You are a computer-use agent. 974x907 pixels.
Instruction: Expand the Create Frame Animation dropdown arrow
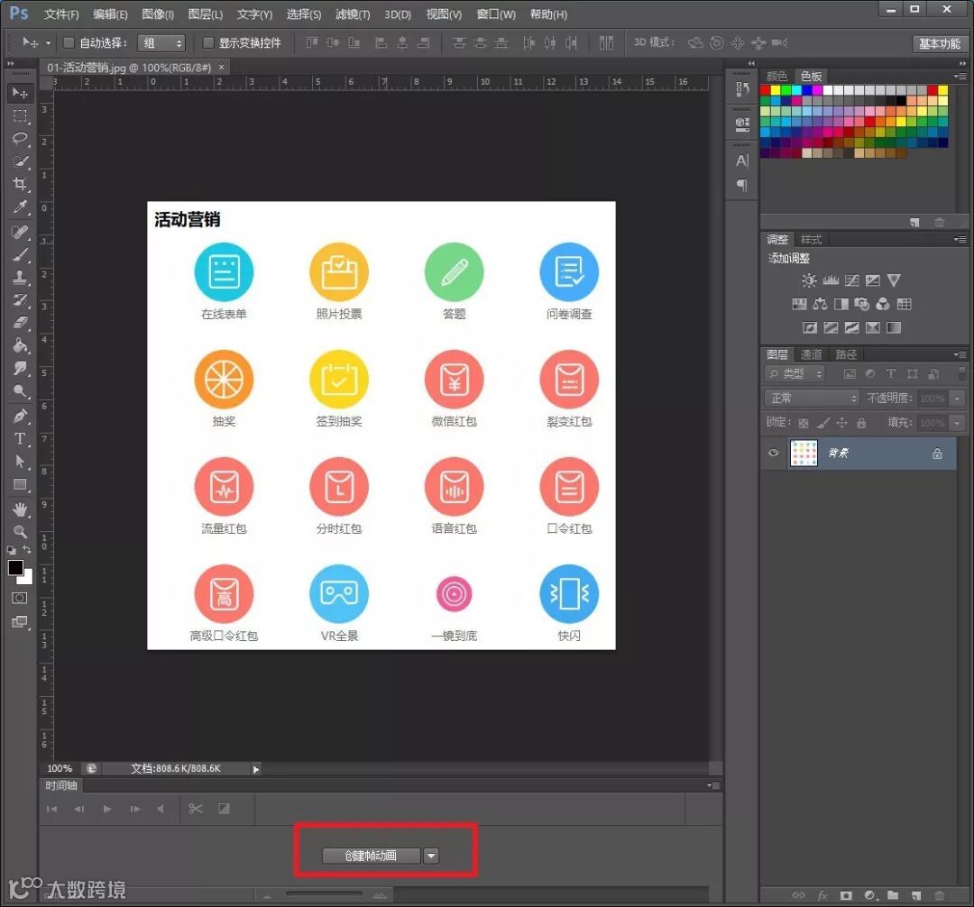tap(431, 857)
